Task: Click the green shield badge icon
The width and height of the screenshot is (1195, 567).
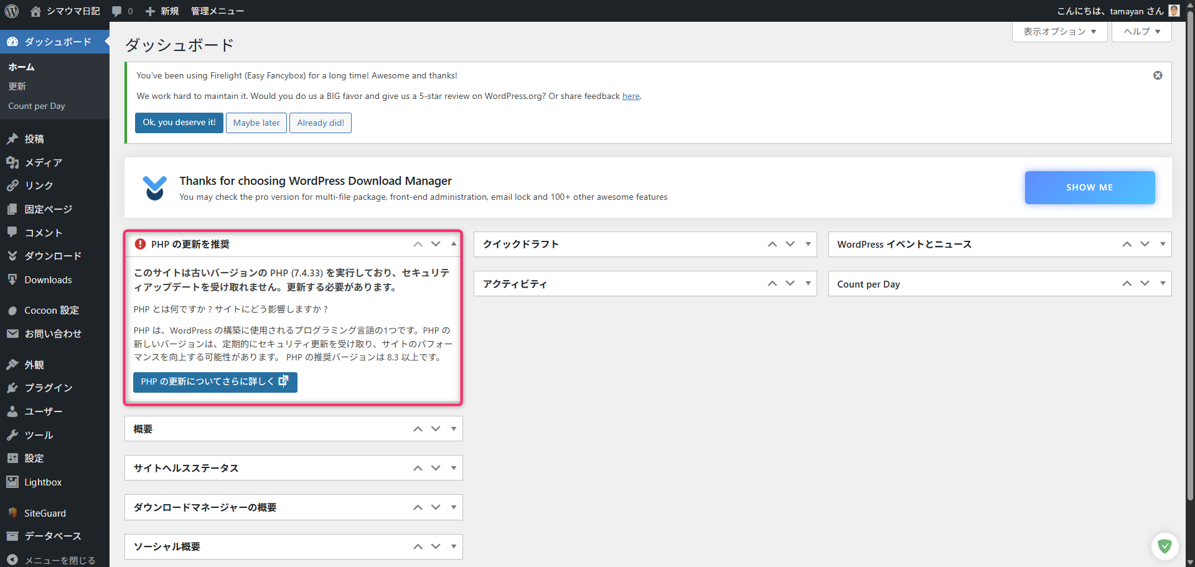Action: pyautogui.click(x=1165, y=546)
